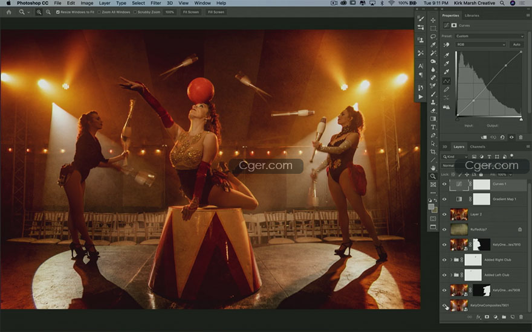Click the Fit Screen button
532x332 pixels.
[190, 12]
